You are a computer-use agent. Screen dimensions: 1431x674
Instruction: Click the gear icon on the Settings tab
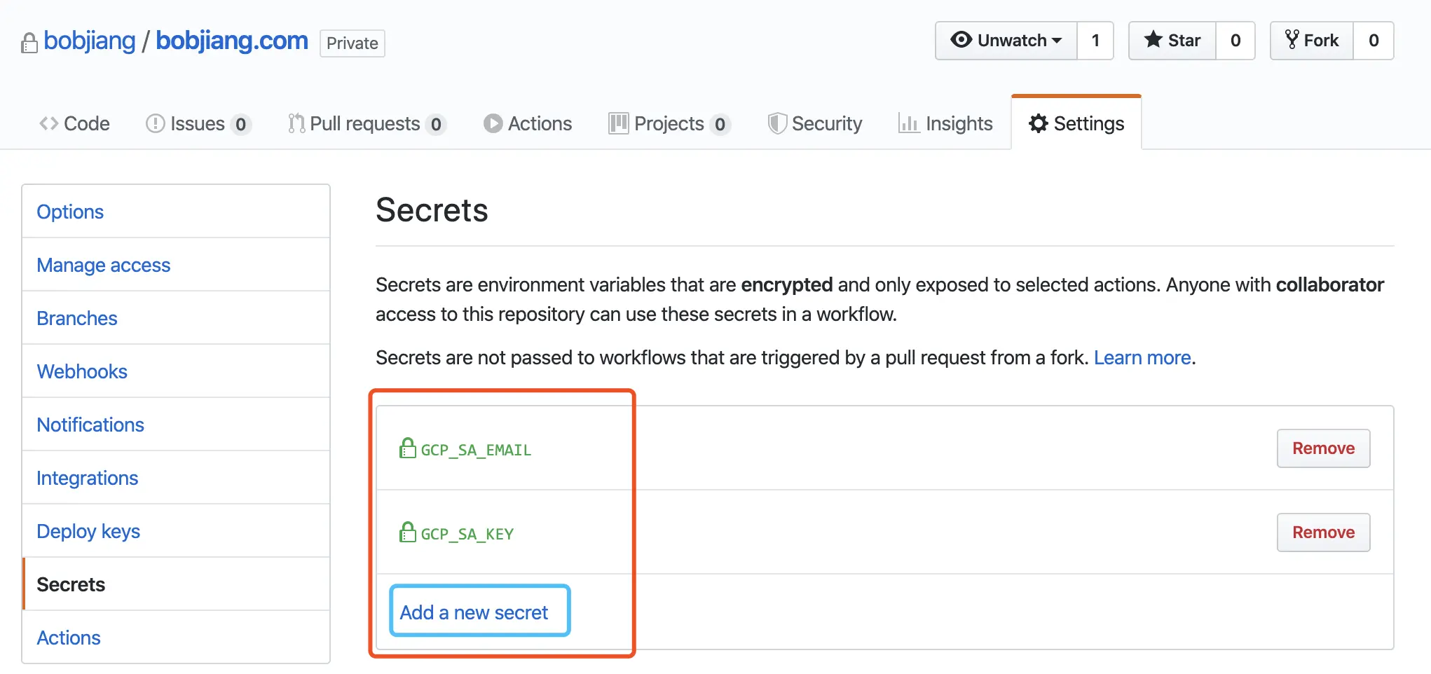coord(1038,123)
